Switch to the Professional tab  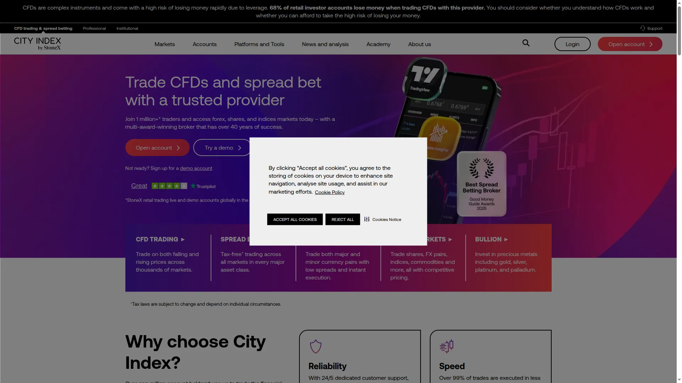pyautogui.click(x=94, y=28)
